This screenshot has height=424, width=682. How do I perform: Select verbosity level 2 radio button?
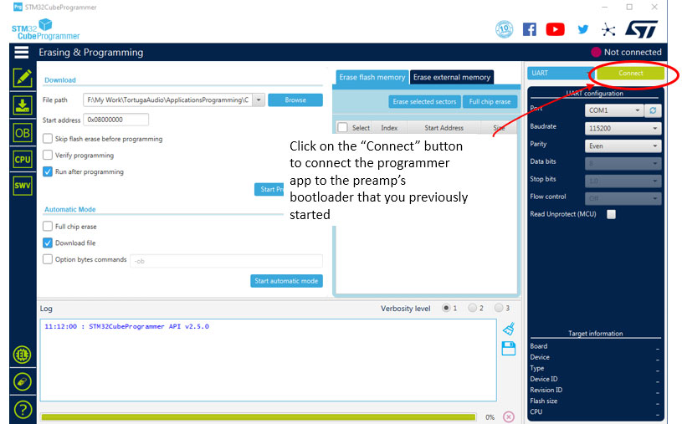473,308
